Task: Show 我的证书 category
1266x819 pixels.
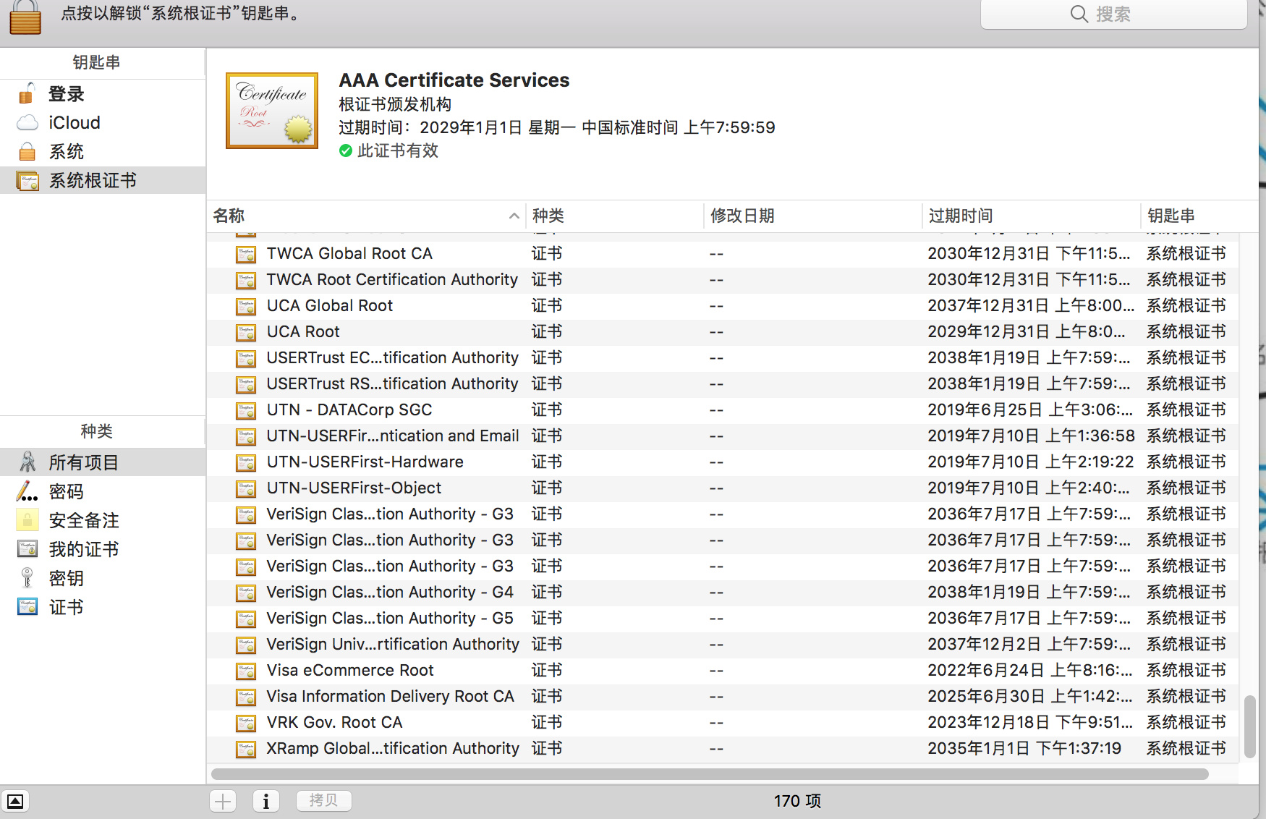Action: 103,550
